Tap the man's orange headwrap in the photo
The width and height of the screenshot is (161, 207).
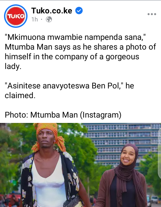[x=49, y=137]
